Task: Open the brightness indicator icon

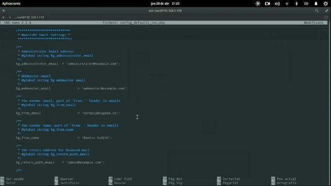Action: tap(258, 4)
